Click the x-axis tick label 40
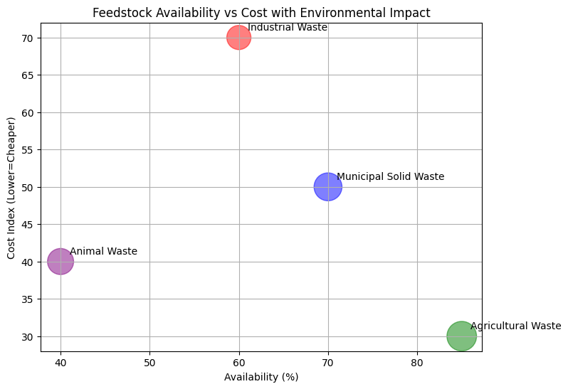Image resolution: width=568 pixels, height=389 pixels. point(61,363)
